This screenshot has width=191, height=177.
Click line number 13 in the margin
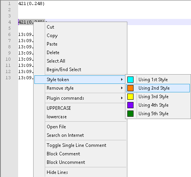pyautogui.click(x=8, y=78)
